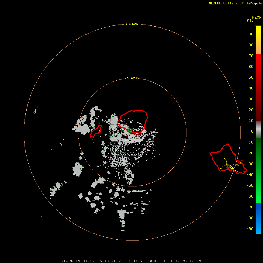Click the -80 value on velocity scale
The image size is (263, 263).
pyautogui.click(x=250, y=218)
